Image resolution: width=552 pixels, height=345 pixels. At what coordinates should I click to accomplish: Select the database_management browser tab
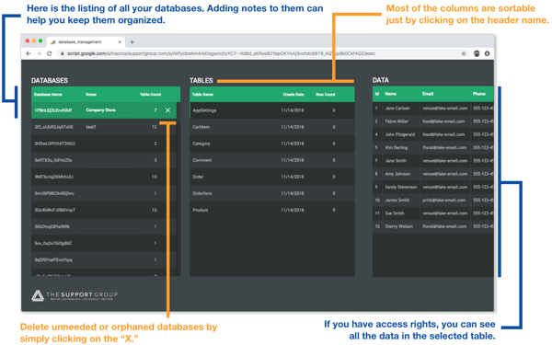(86, 42)
